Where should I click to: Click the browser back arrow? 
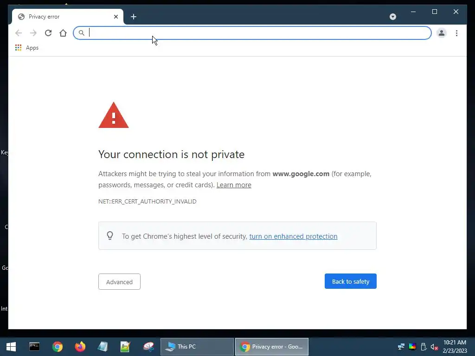click(19, 33)
